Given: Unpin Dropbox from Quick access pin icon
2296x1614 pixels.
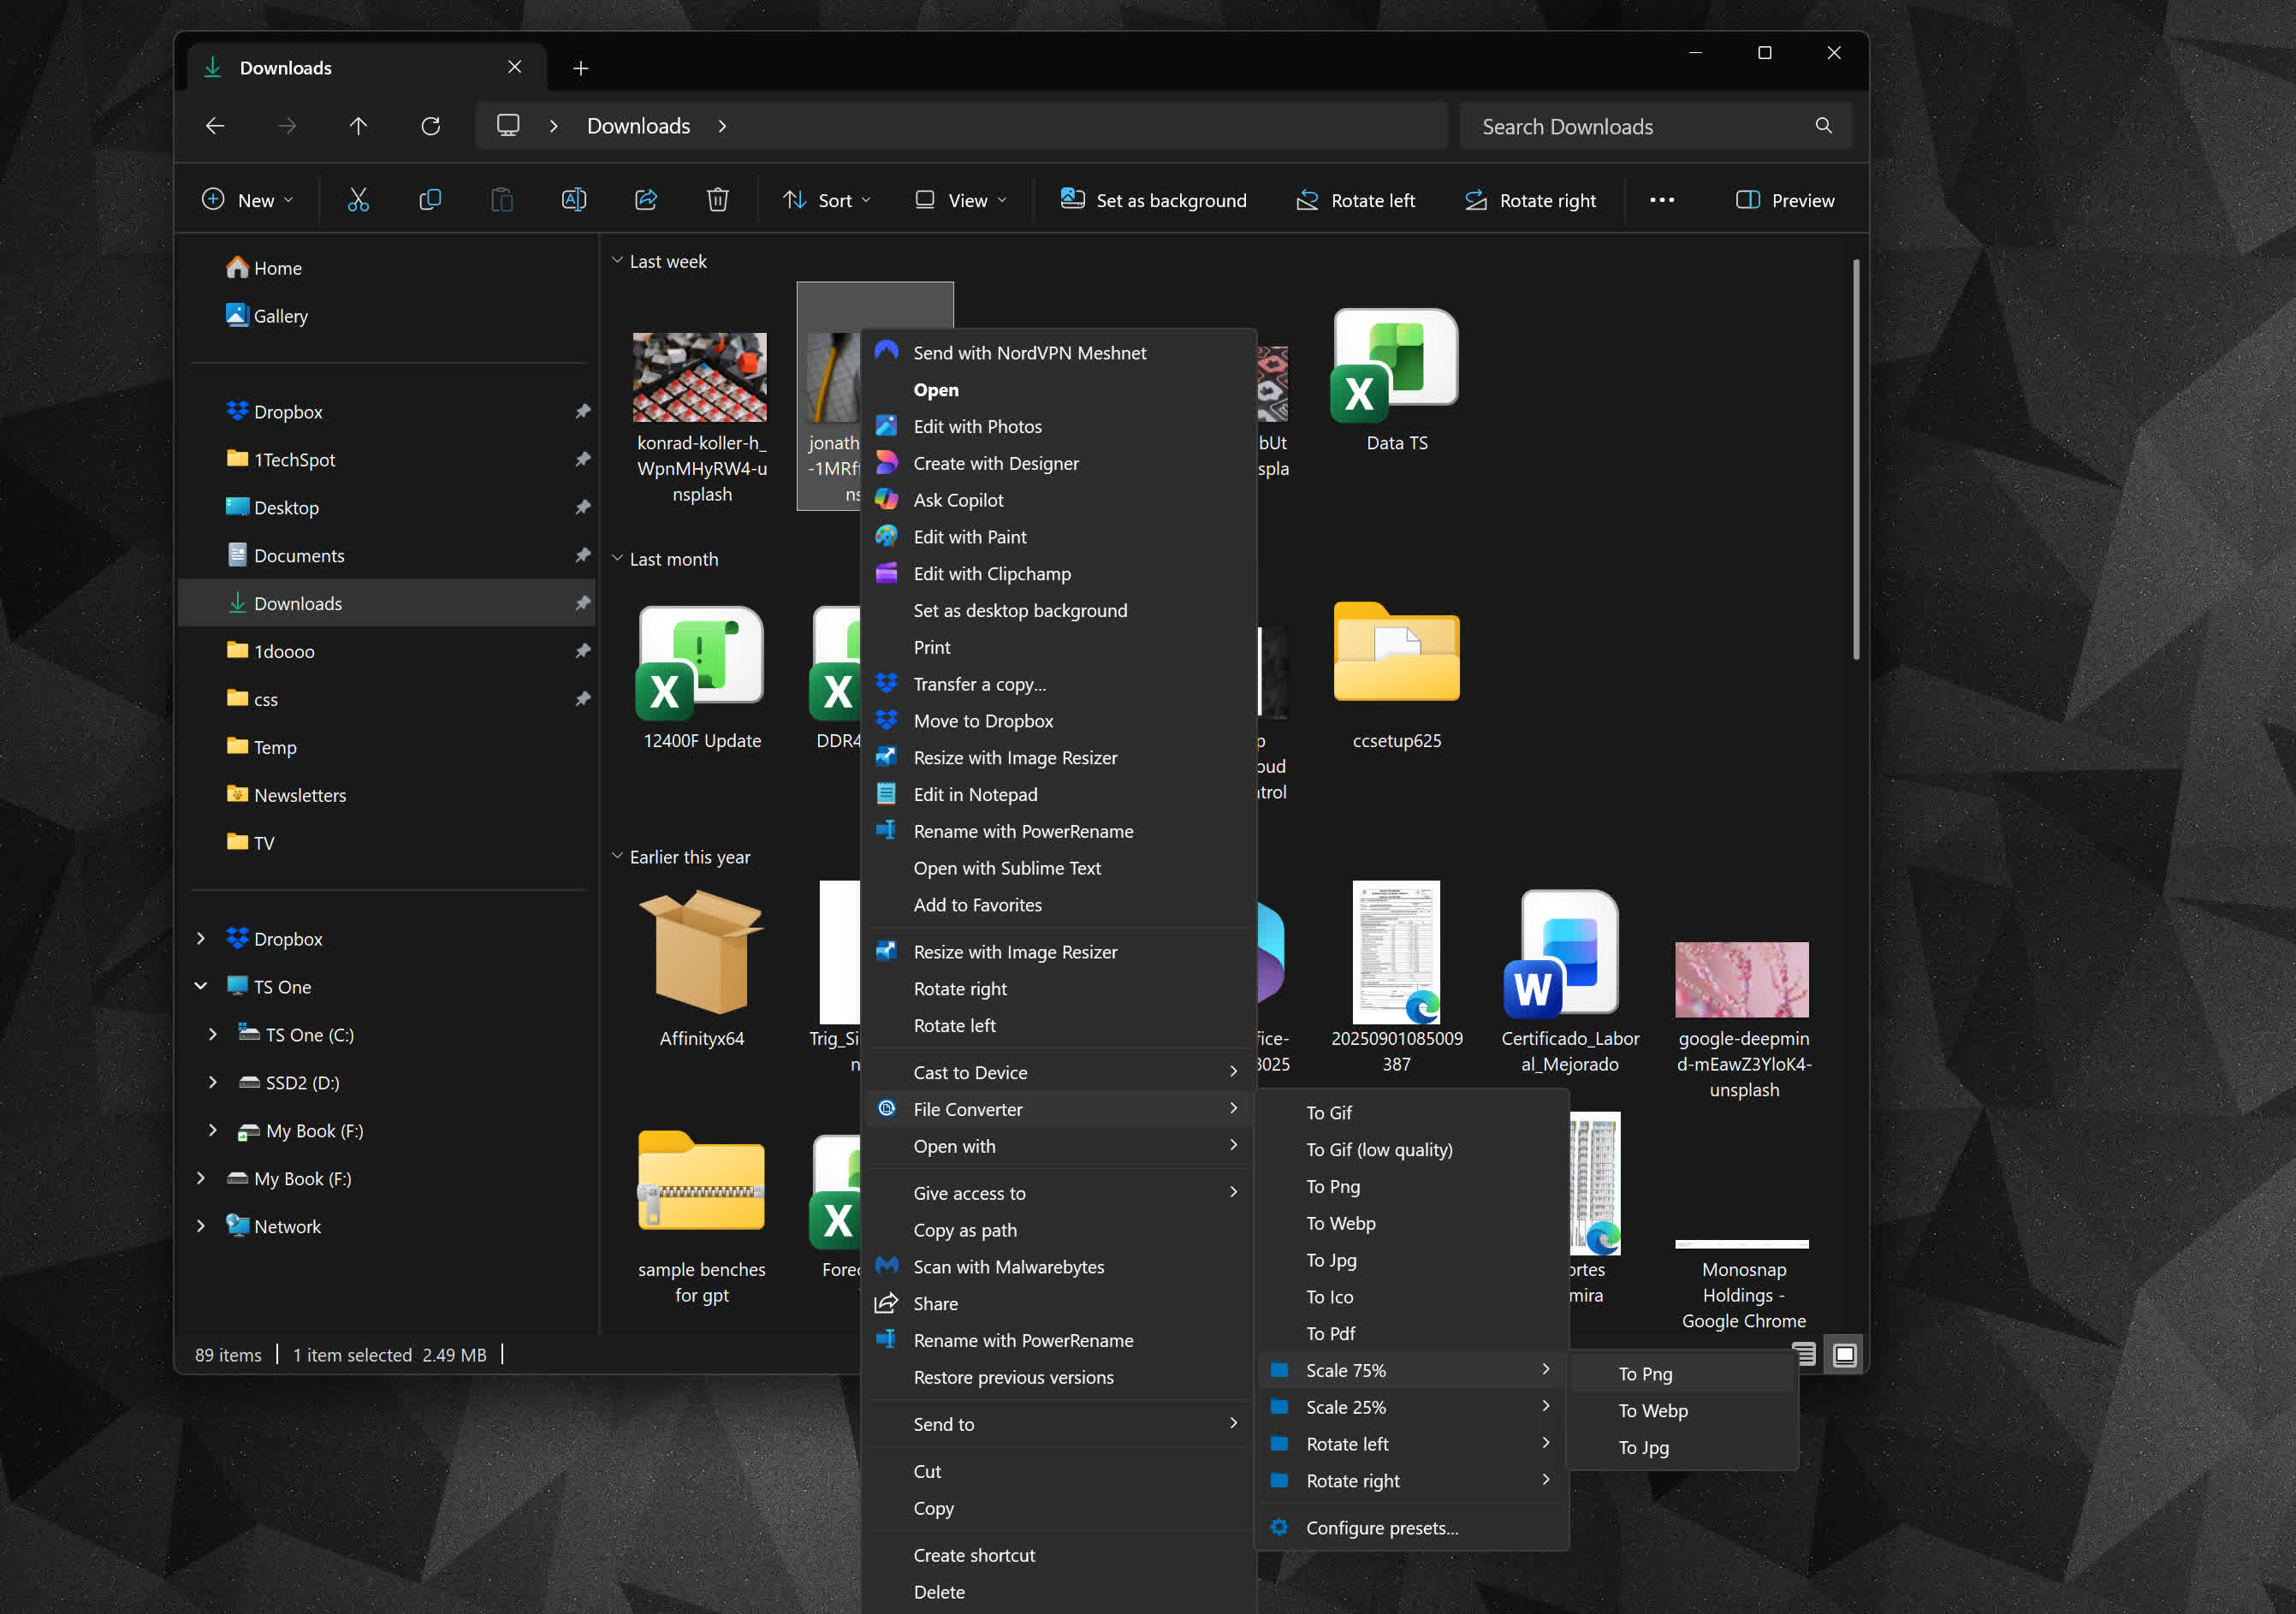Looking at the screenshot, I should tap(582, 412).
